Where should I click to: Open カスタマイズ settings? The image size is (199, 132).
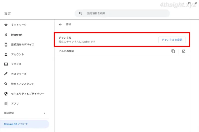coord(19,74)
